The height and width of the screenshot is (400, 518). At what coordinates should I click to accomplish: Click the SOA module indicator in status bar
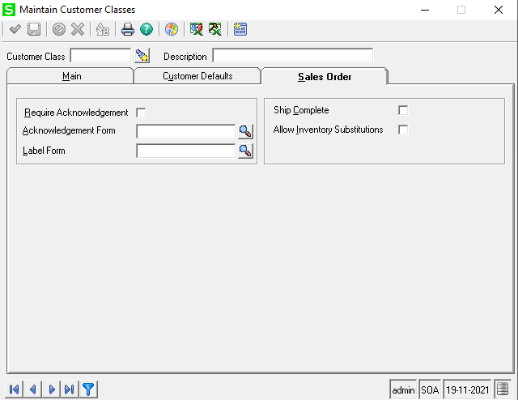point(430,389)
